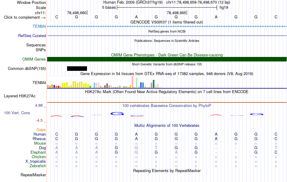Click the OMIM Genes track label
The width and height of the screenshot is (287, 182).
pos(34,59)
